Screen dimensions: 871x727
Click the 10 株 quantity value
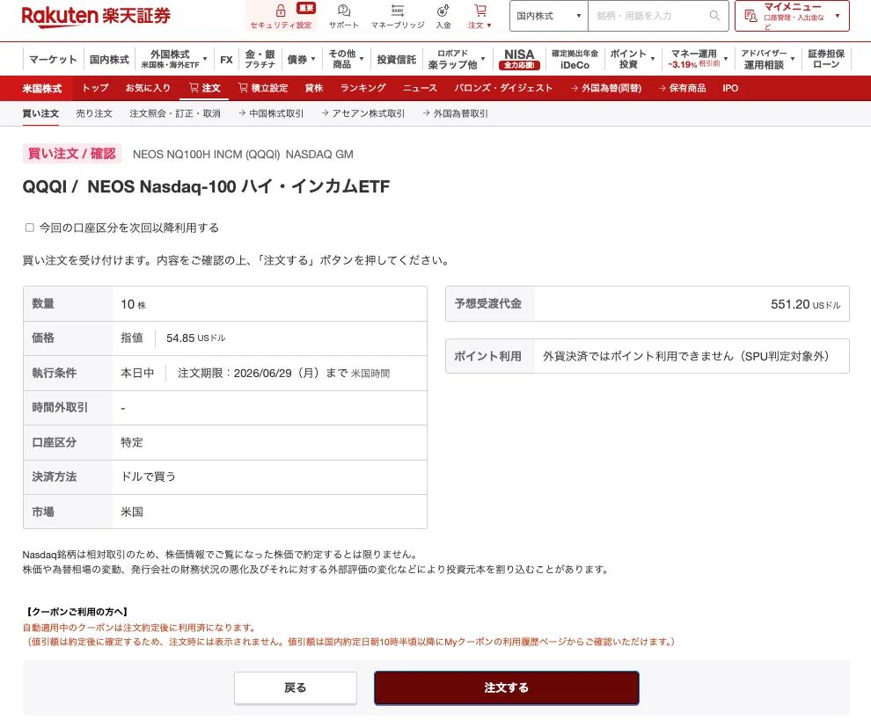[134, 304]
